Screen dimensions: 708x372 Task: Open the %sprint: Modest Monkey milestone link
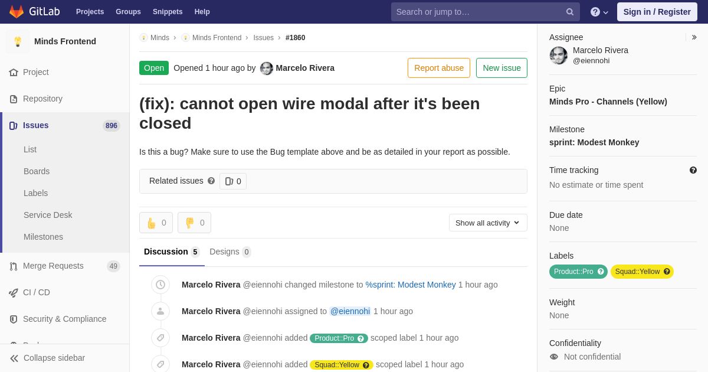pos(411,285)
